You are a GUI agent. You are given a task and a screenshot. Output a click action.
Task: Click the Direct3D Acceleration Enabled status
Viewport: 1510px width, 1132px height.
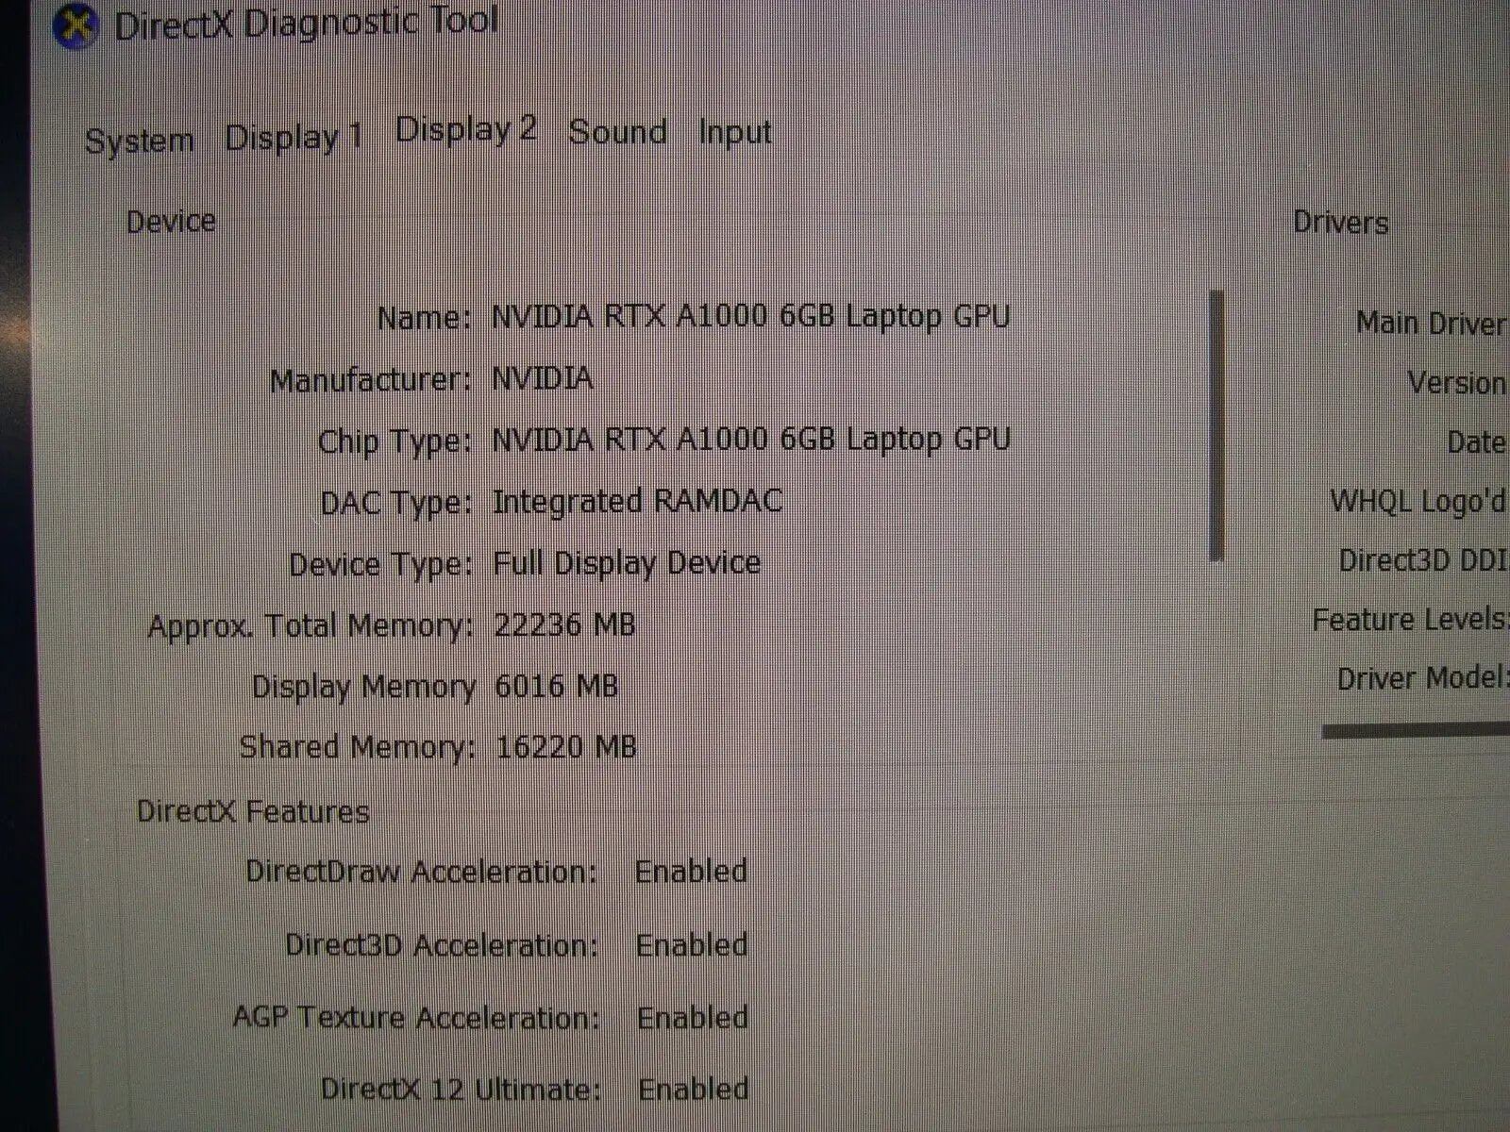[x=692, y=944]
